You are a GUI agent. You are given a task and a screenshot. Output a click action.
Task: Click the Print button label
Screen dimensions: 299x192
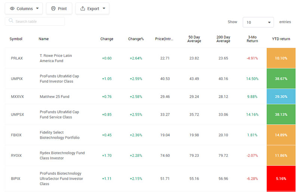click(x=62, y=9)
